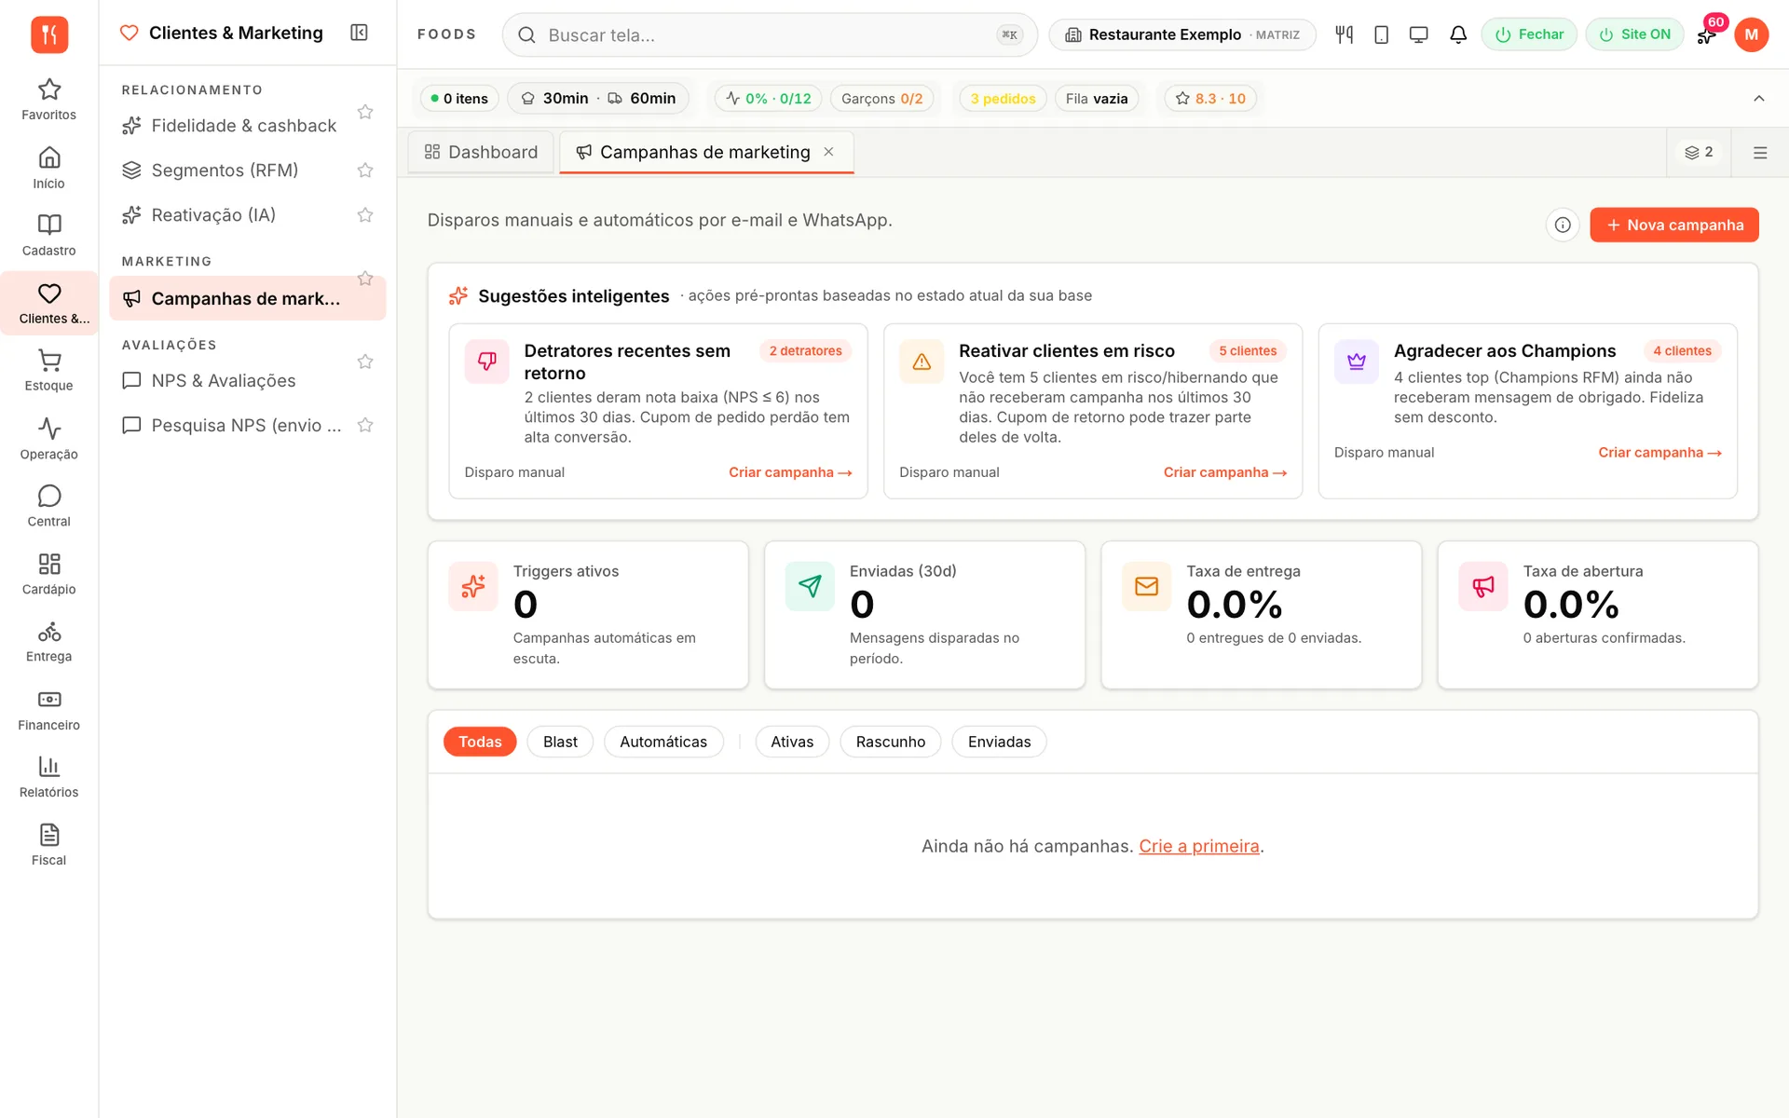
Task: Click the tablet device icon in header
Action: (1381, 34)
